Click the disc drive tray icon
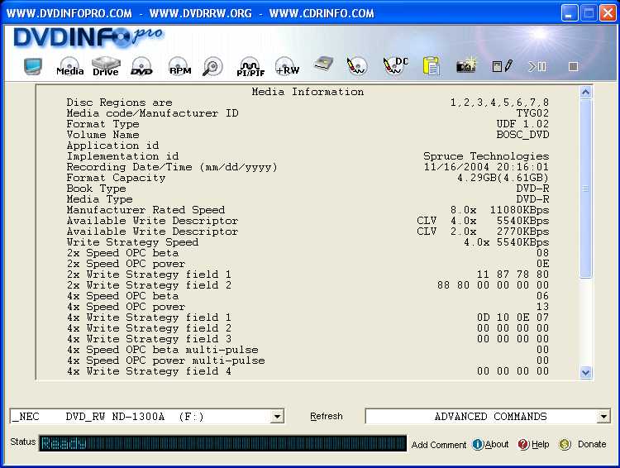Image resolution: width=620 pixels, height=468 pixels. (x=323, y=64)
